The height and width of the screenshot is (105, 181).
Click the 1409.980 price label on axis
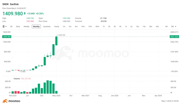(7, 37)
